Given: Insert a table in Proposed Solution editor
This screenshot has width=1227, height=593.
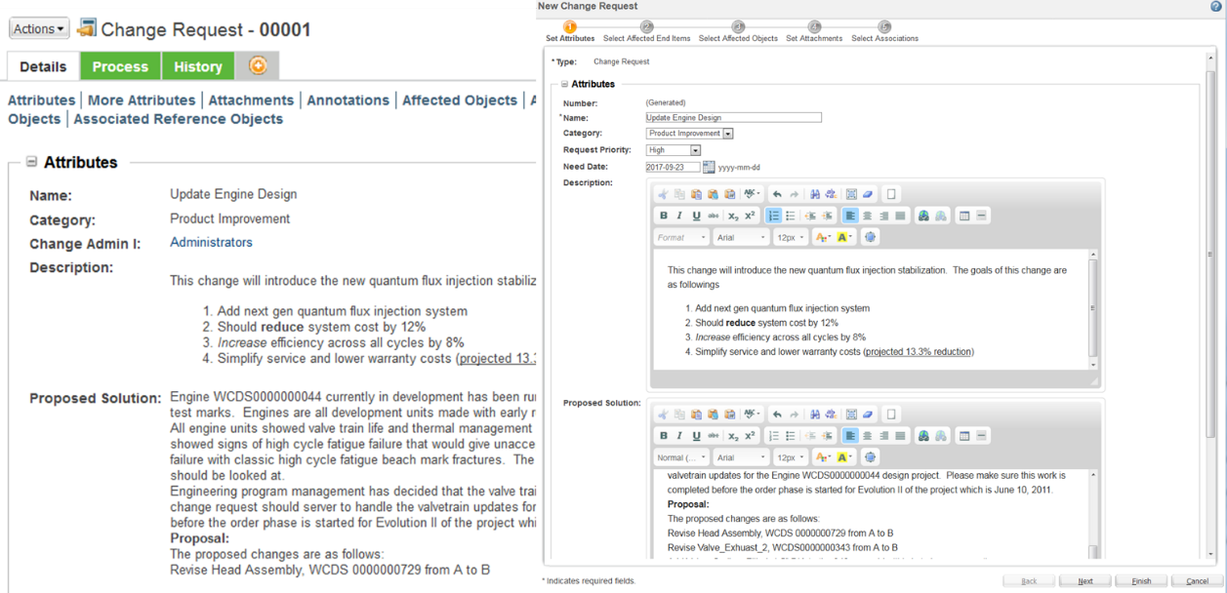Looking at the screenshot, I should pyautogui.click(x=964, y=435).
